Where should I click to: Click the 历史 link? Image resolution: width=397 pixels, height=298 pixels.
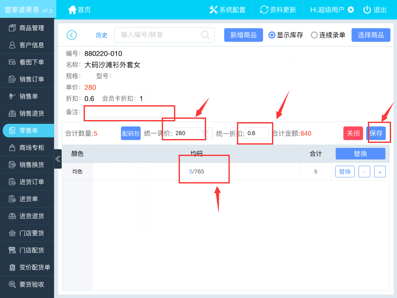pos(102,36)
